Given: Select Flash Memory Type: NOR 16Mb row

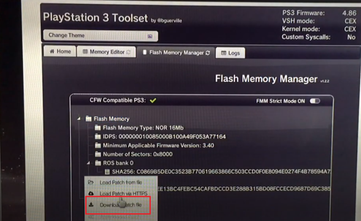Looking at the screenshot, I should 143,128.
